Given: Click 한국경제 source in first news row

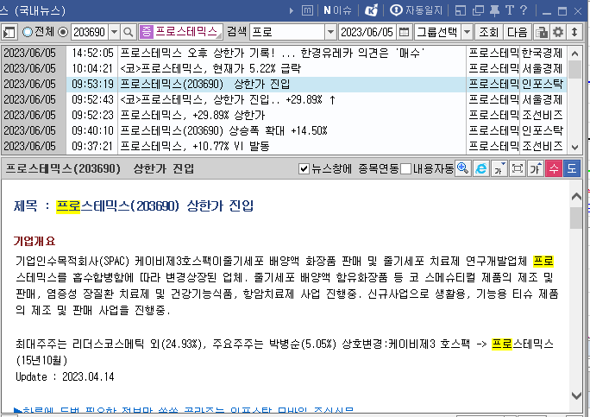Looking at the screenshot, I should click(x=543, y=54).
